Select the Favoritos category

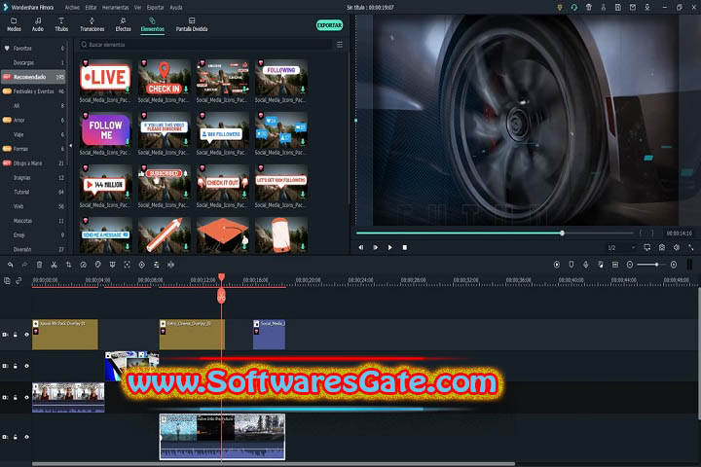click(x=33, y=48)
